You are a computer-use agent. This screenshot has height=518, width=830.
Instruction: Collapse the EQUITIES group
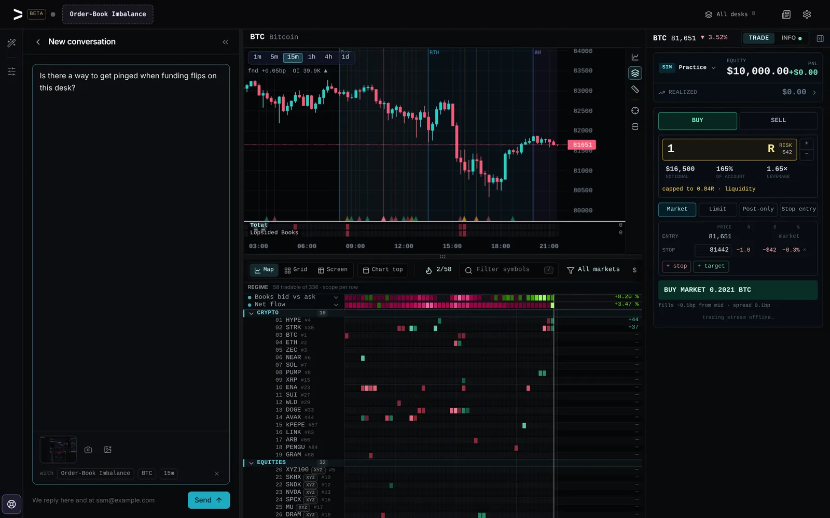252,463
